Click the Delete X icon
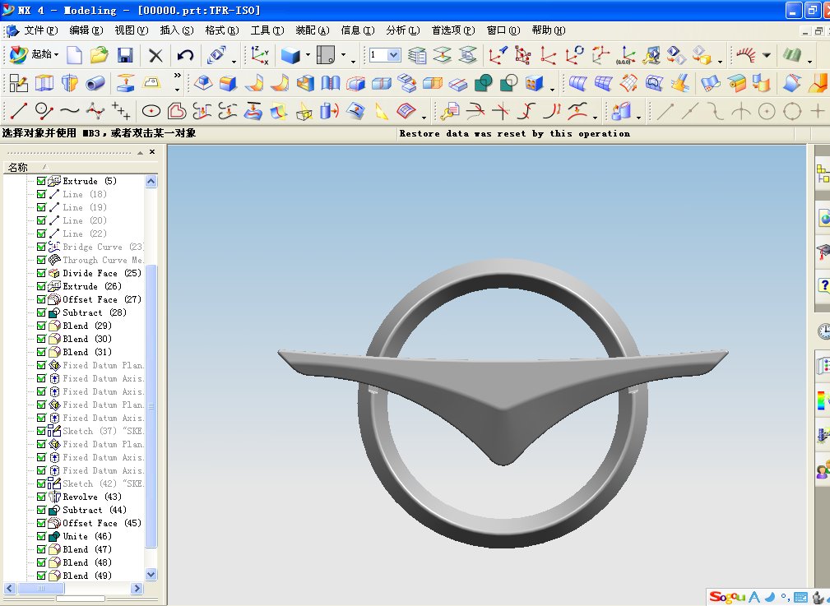Image resolution: width=830 pixels, height=606 pixels. 155,55
